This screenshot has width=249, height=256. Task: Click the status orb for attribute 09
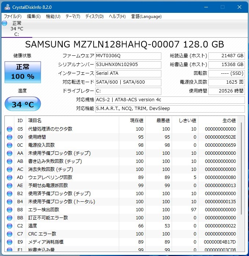click(x=10, y=137)
